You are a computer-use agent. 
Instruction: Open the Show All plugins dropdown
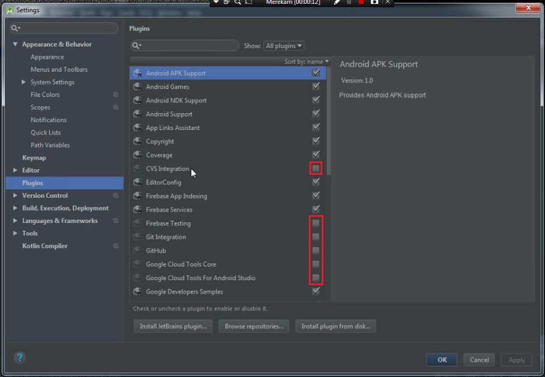pyautogui.click(x=284, y=45)
